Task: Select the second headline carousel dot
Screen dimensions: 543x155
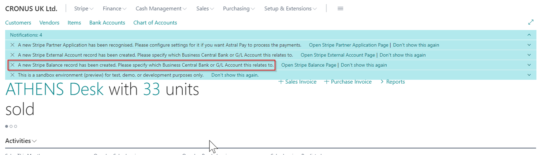Action: point(11,127)
